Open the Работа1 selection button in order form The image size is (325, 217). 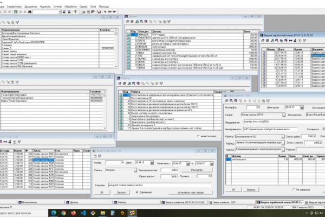(283, 136)
